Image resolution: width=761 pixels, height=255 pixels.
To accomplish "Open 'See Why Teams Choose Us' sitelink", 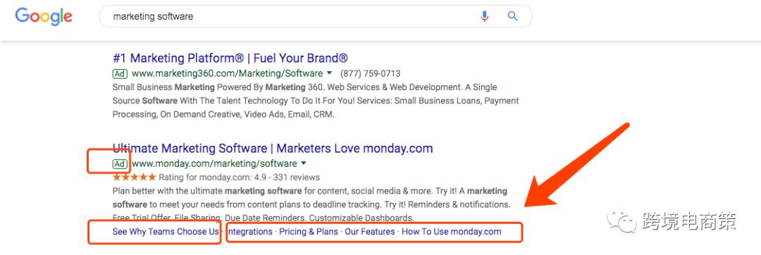I will click(166, 232).
